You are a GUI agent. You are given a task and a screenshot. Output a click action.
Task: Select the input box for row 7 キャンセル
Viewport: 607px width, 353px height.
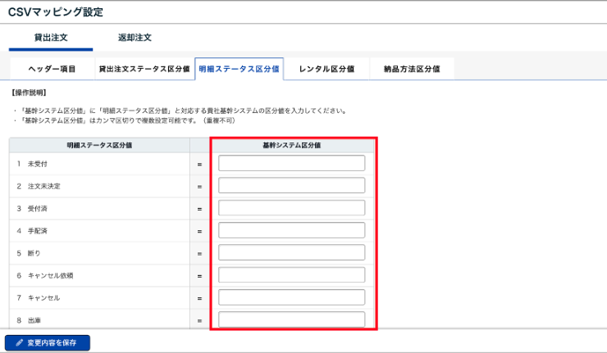point(291,296)
